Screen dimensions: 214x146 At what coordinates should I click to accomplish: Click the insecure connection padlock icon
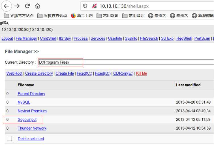pos(94,6)
